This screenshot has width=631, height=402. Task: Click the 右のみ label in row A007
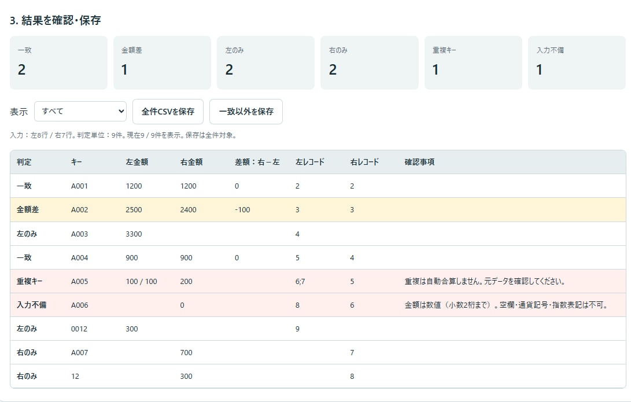[27, 352]
